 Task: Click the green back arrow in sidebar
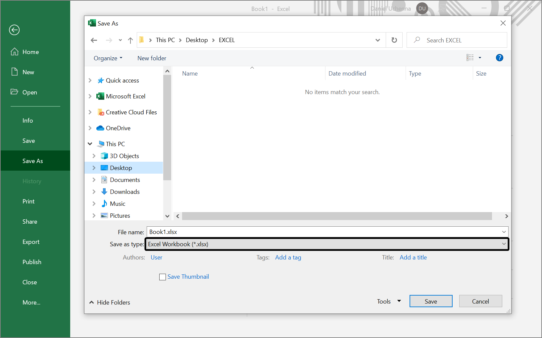click(x=14, y=30)
